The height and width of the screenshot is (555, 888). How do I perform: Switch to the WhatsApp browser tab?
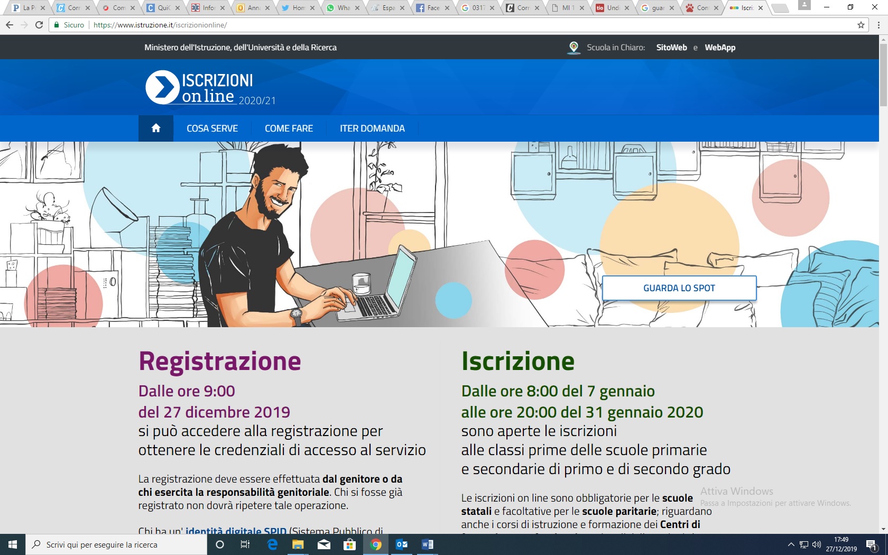[x=343, y=8]
